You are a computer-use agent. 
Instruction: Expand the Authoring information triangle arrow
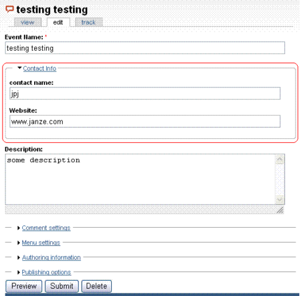click(x=19, y=257)
